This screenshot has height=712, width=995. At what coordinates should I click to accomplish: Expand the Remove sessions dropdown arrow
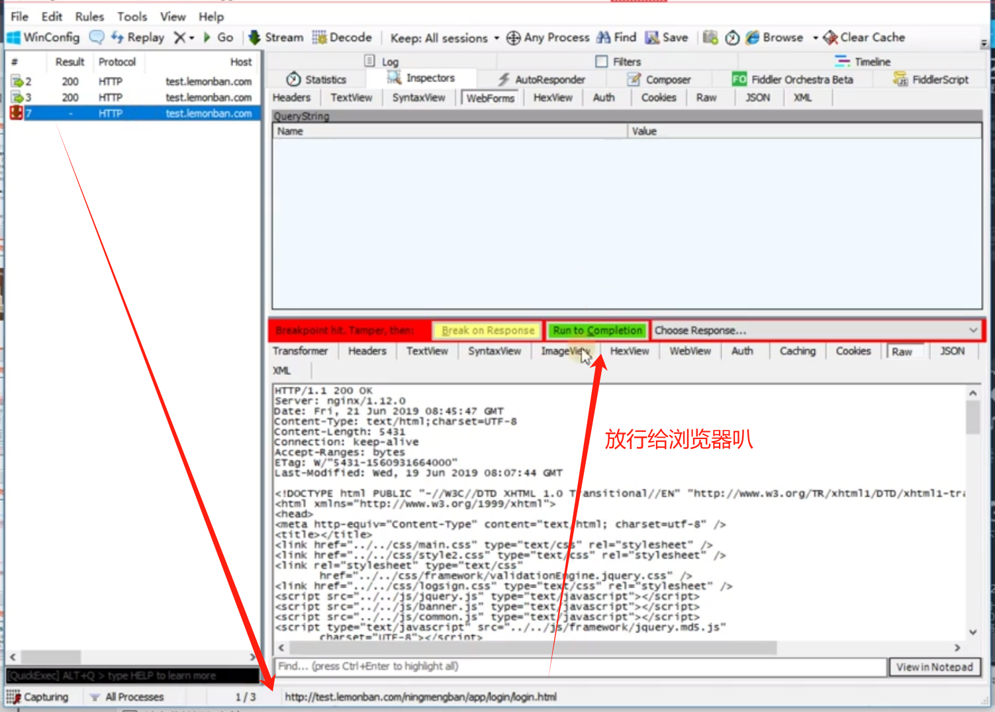click(192, 38)
